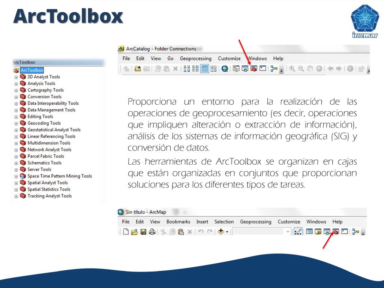Expand Conversion Tools plus box

click(16, 97)
